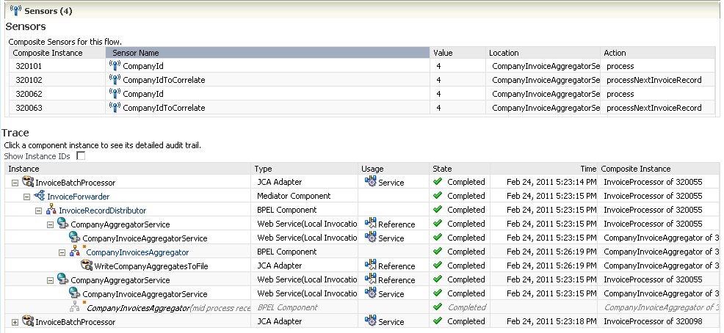Click the Sensors (4) header icon
Viewport: 724px width, 333px height.
15,10
